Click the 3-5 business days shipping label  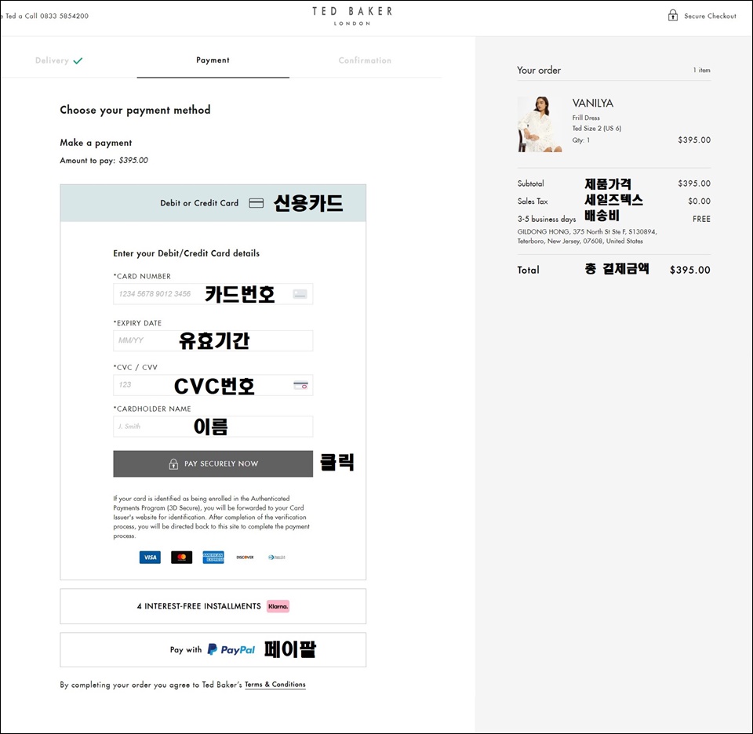click(x=547, y=219)
